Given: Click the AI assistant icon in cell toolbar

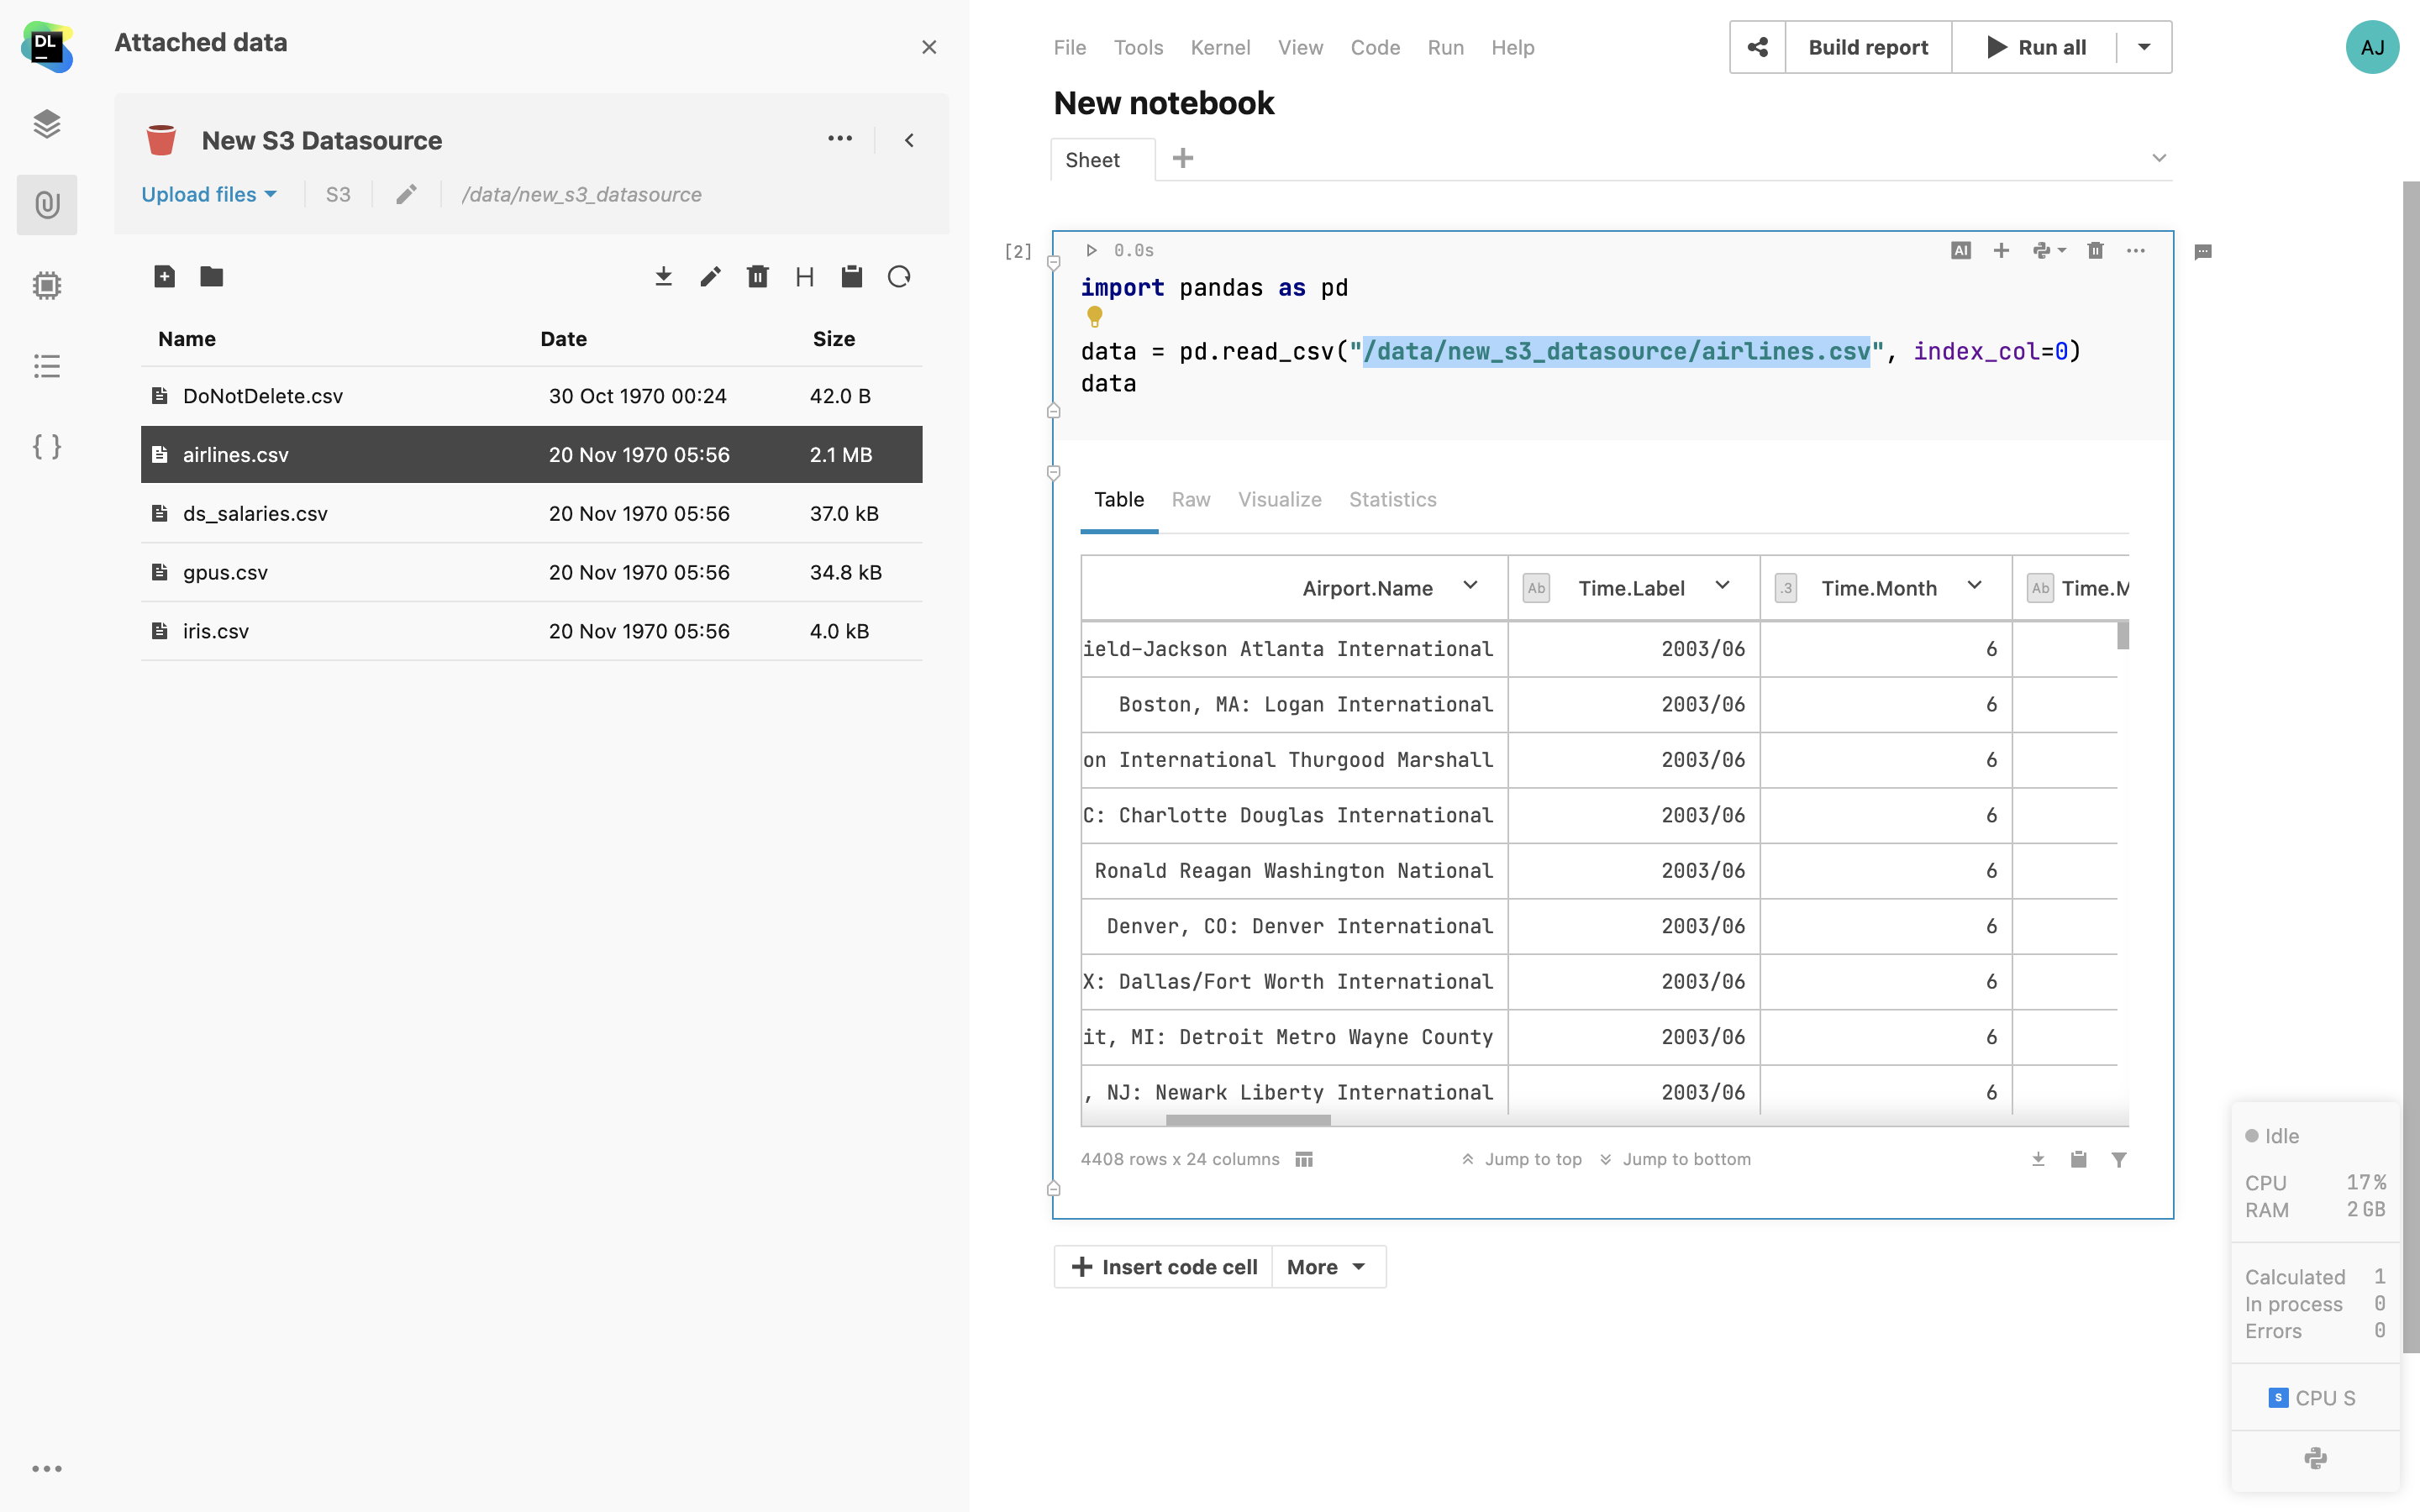Looking at the screenshot, I should point(1960,251).
